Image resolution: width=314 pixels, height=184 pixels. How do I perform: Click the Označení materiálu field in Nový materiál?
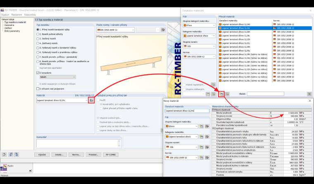[x=187, y=111]
